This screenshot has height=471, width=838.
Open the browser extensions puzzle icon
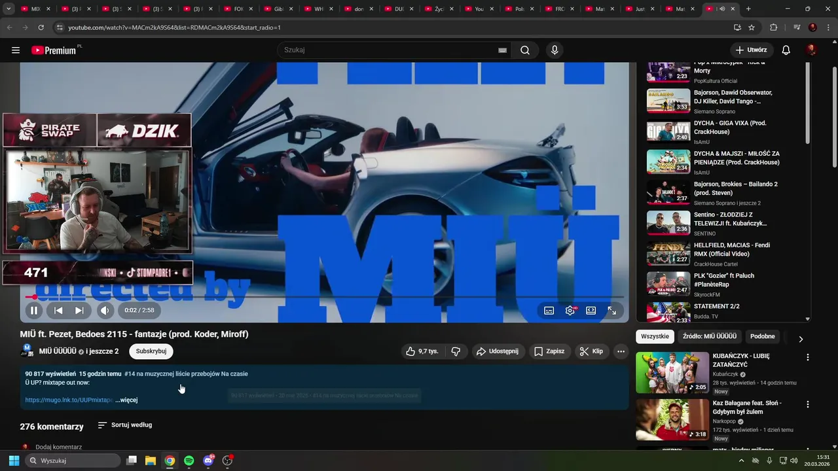(773, 27)
